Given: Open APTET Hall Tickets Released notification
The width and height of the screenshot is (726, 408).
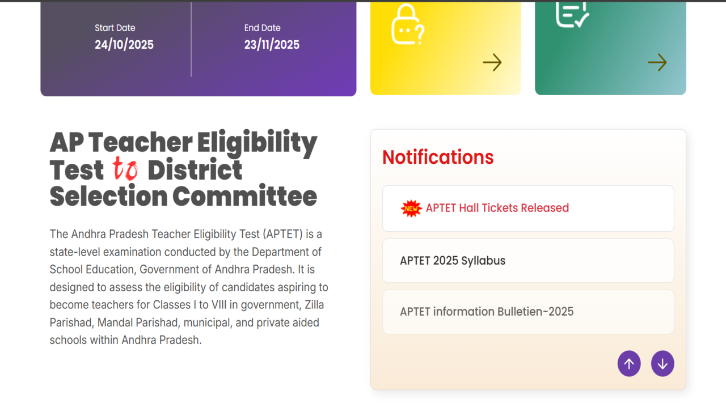Looking at the screenshot, I should (497, 208).
